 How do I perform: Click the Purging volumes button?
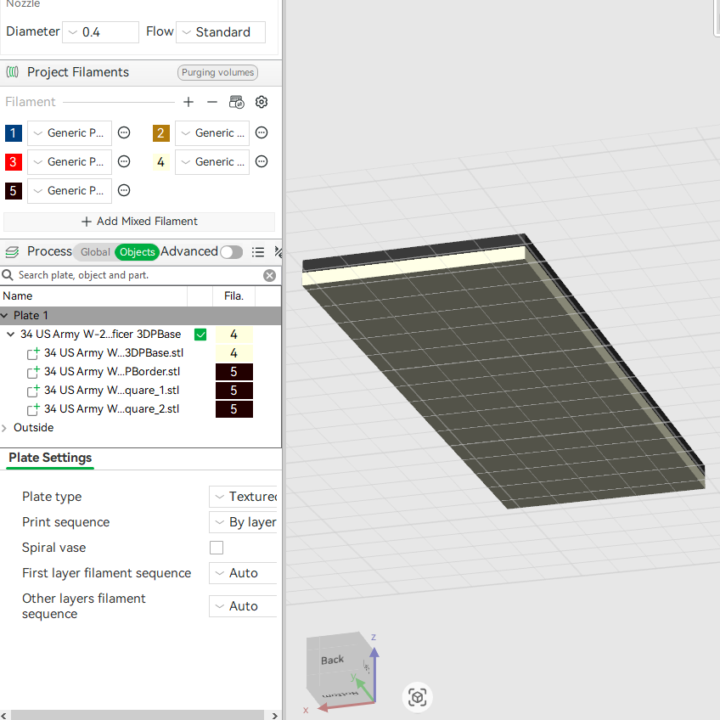point(217,72)
